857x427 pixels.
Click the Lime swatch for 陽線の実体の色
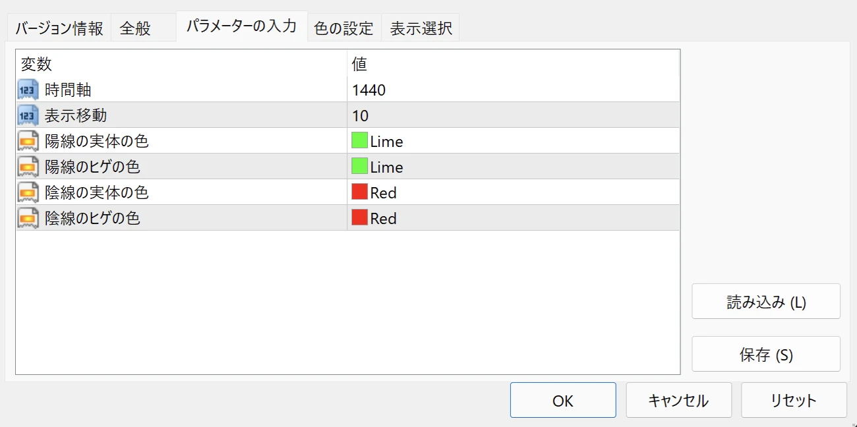click(359, 141)
